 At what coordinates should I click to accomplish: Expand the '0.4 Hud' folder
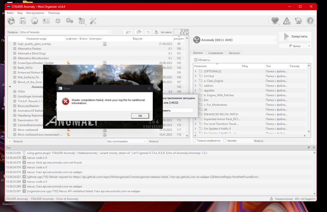click(196, 76)
